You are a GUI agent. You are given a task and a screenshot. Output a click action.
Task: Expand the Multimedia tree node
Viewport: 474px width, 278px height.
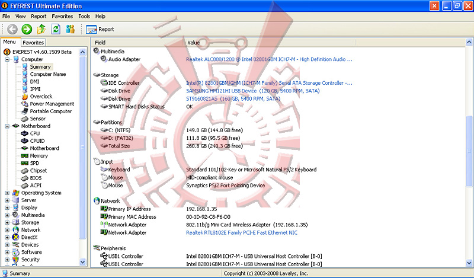coord(7,215)
